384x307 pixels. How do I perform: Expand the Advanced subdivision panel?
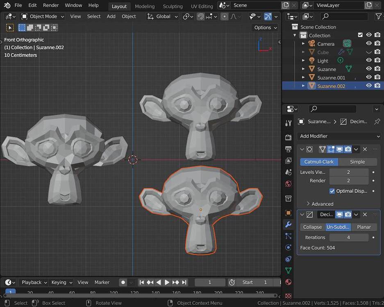pos(320,204)
